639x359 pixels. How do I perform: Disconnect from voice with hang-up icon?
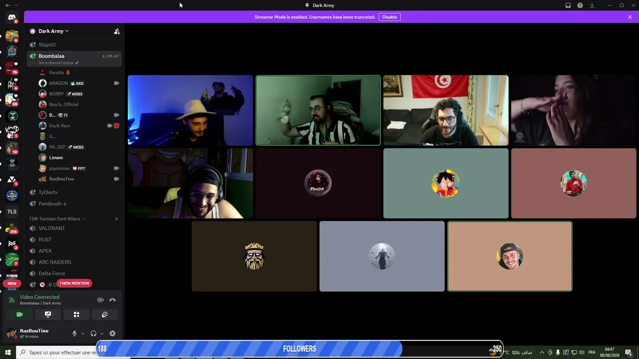(112, 300)
